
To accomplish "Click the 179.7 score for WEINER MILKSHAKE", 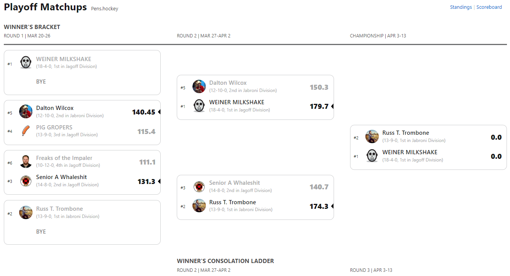I will pos(319,107).
